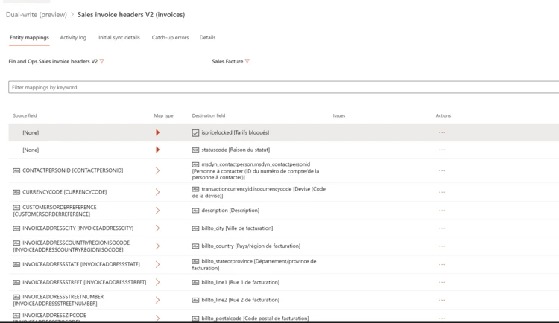Click filter icon beside Sales.Facture
The height and width of the screenshot is (323, 559).
247,62
